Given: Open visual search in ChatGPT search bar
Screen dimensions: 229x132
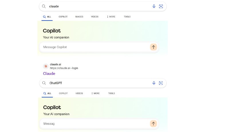Looking at the screenshot, I should pos(161,83).
